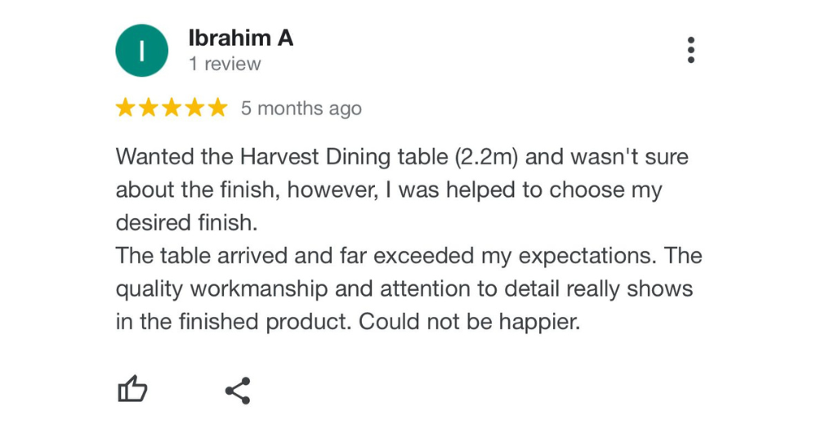Click the sentence "Could not be happier."

[469, 321]
